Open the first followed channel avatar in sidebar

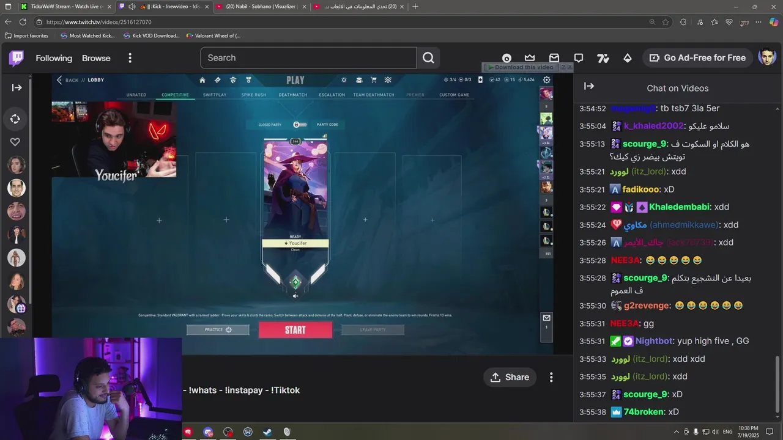[17, 164]
